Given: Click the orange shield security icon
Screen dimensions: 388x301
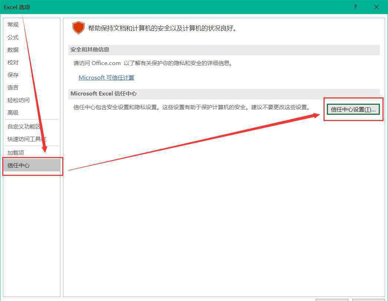Looking at the screenshot, I should coord(79,27).
